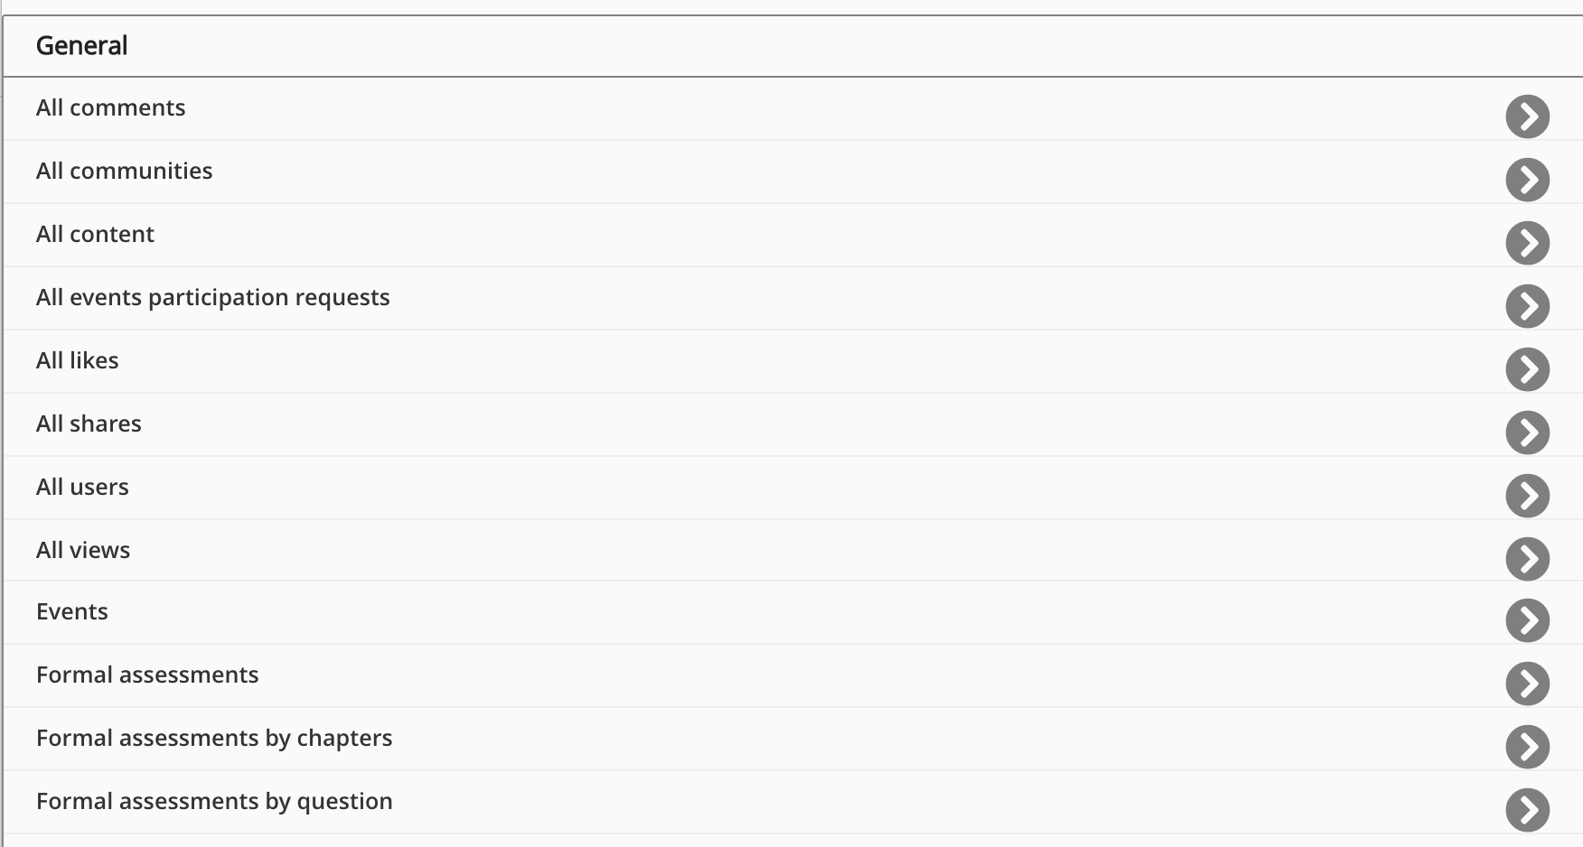Select the All communities report label

[x=124, y=172]
